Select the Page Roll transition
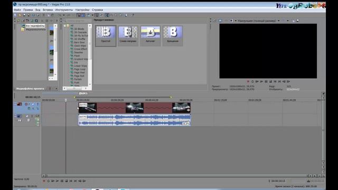Viewport: 338px width, 190px height. tap(79, 76)
